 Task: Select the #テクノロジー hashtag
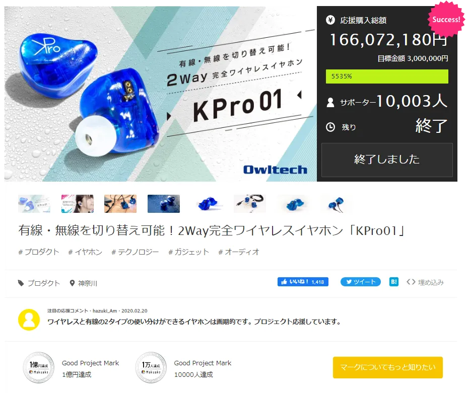135,252
